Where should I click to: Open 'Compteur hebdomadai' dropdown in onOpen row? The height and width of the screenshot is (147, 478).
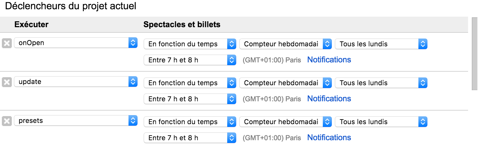tap(286, 44)
